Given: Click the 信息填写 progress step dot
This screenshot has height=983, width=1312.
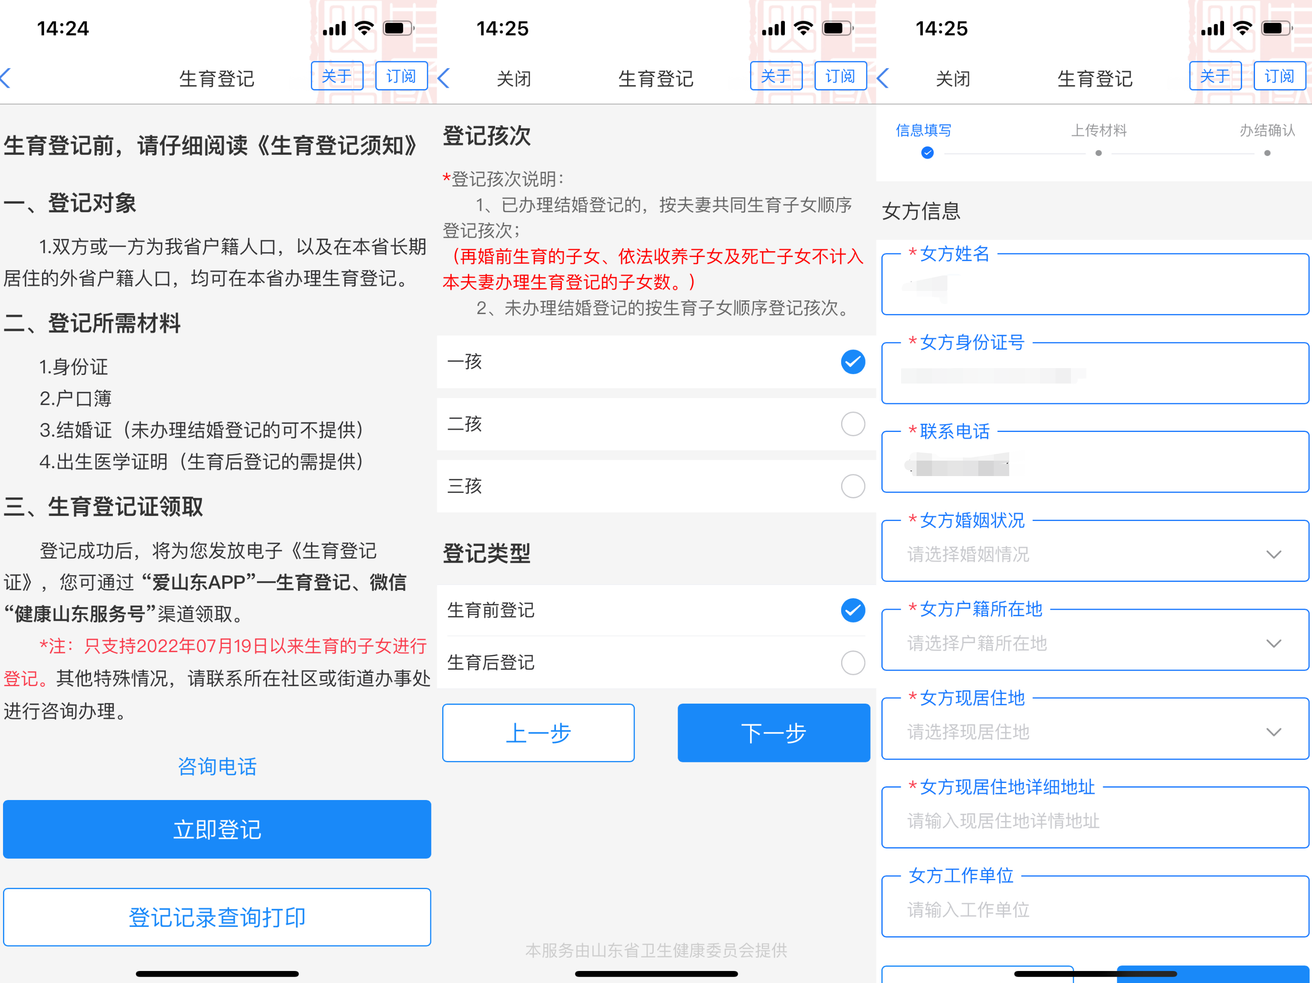Looking at the screenshot, I should (x=928, y=153).
